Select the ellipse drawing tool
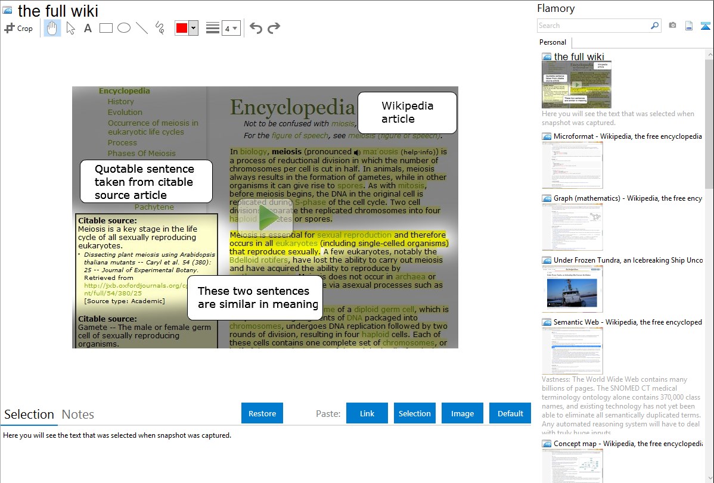714x483 pixels. tap(124, 28)
